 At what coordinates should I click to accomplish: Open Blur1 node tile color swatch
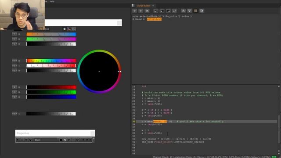point(61,140)
